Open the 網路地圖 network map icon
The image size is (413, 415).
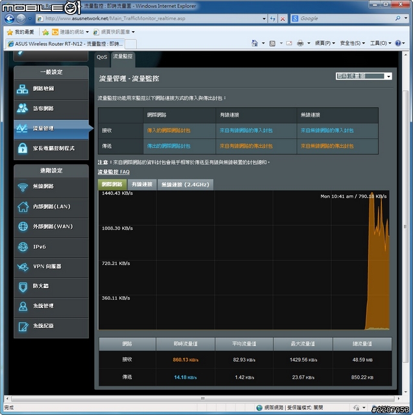point(23,89)
